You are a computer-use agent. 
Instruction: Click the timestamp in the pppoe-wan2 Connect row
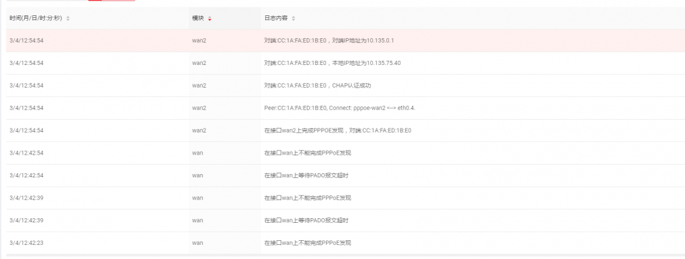coord(26,108)
